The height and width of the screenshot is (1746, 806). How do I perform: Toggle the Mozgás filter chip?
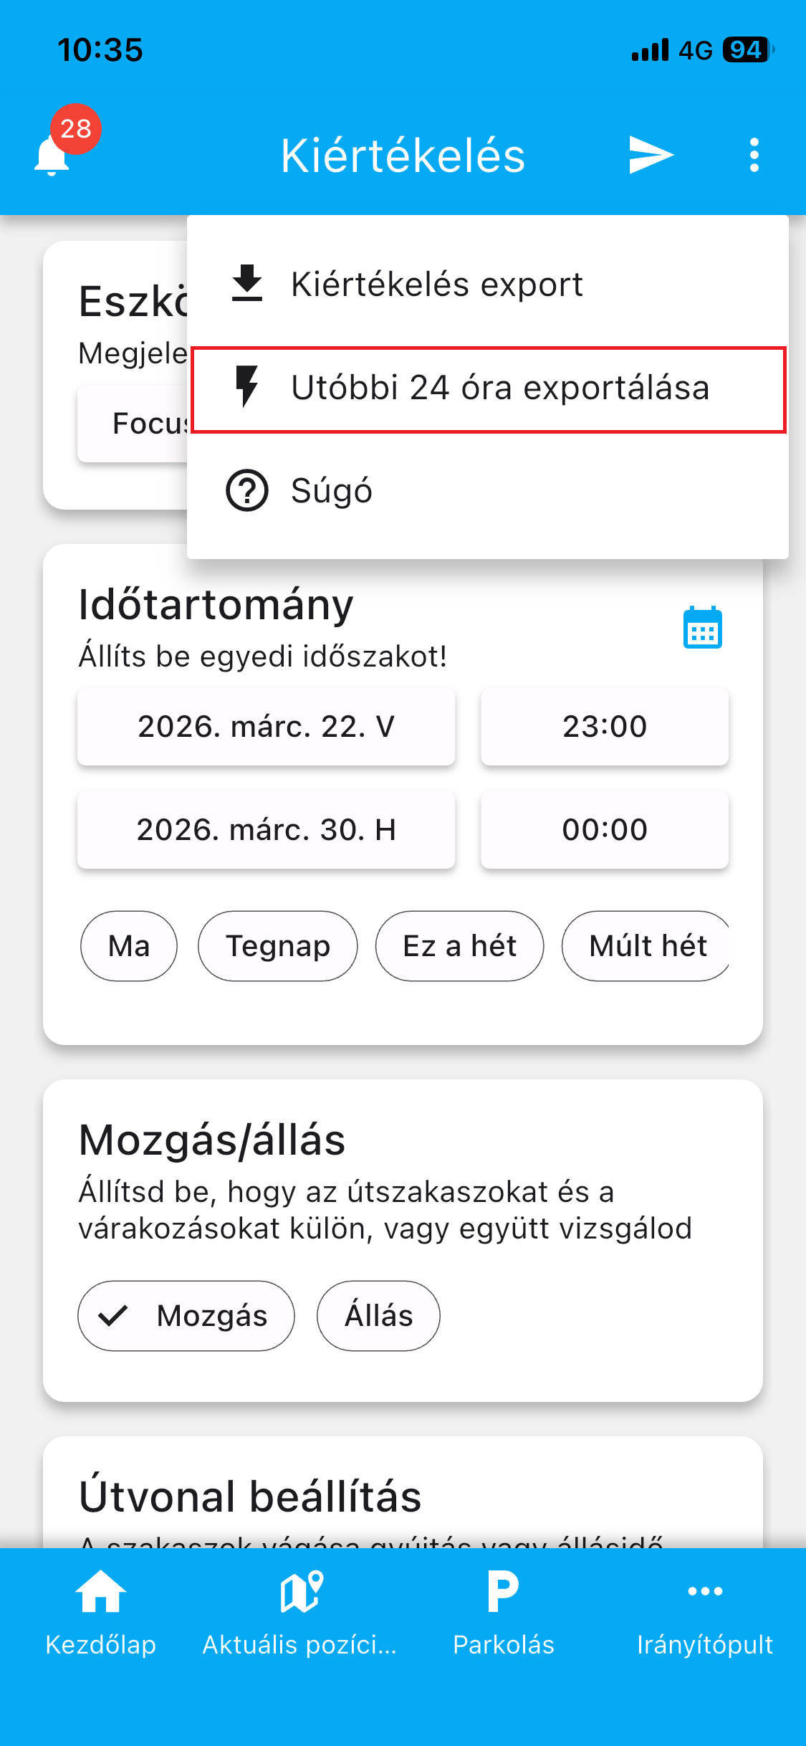(x=186, y=1316)
